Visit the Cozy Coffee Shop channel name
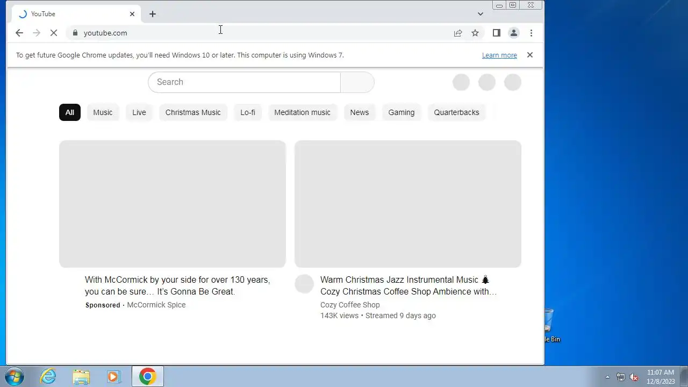 [350, 305]
